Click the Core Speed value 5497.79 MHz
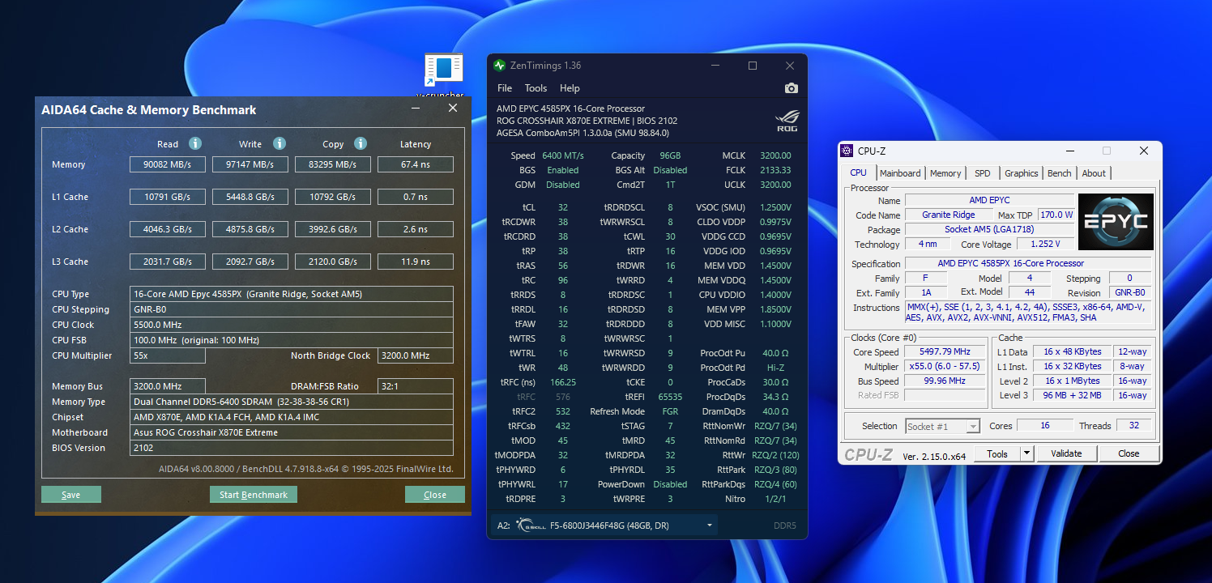 point(945,352)
